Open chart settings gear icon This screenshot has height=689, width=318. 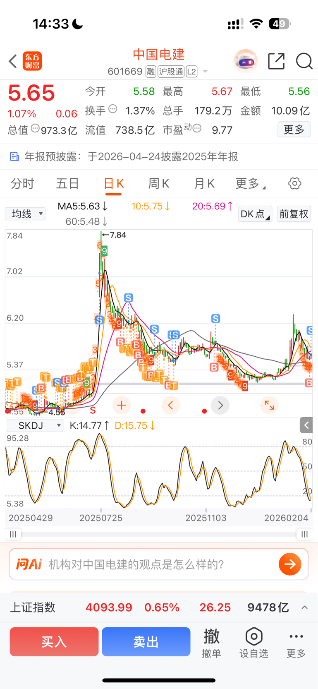pyautogui.click(x=295, y=183)
